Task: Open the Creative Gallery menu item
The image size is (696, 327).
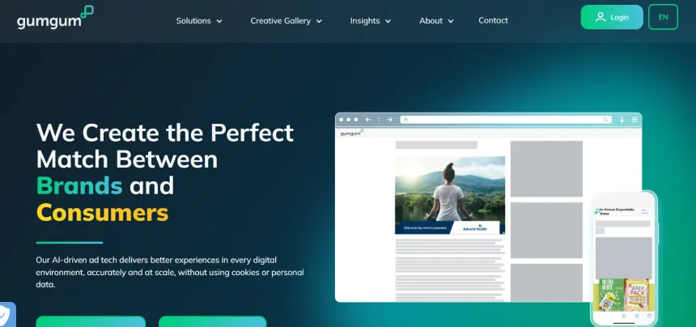Action: coord(280,20)
